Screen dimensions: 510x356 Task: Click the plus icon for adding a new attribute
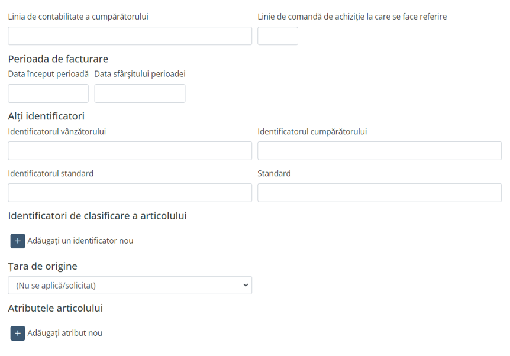pos(18,333)
